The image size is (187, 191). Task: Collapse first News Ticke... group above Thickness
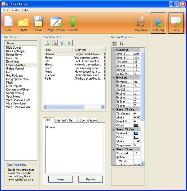(x=114, y=110)
